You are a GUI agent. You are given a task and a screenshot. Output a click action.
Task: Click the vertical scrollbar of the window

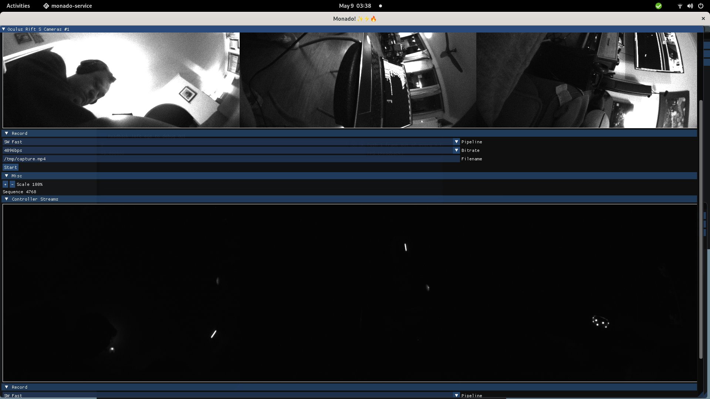(700, 229)
